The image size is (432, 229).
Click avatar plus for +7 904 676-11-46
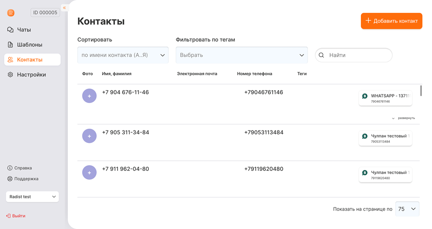[89, 96]
